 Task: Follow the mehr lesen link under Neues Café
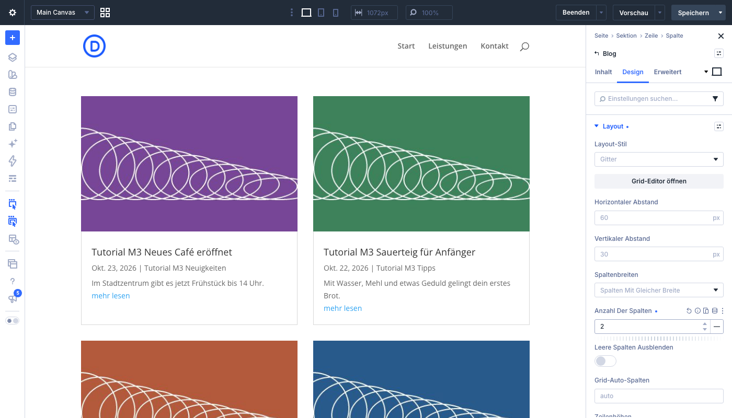click(x=111, y=296)
